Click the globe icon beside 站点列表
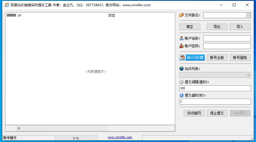Viewport: 256px width, 142px height. click(181, 69)
